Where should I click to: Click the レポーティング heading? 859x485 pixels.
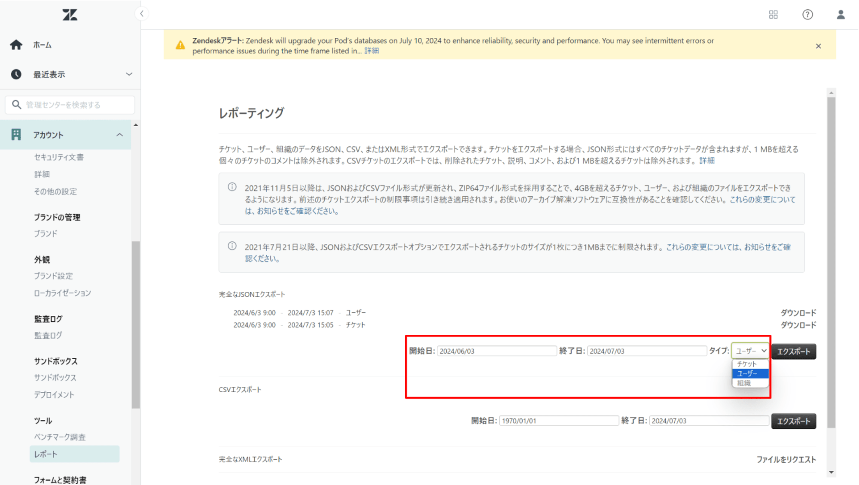click(x=251, y=113)
